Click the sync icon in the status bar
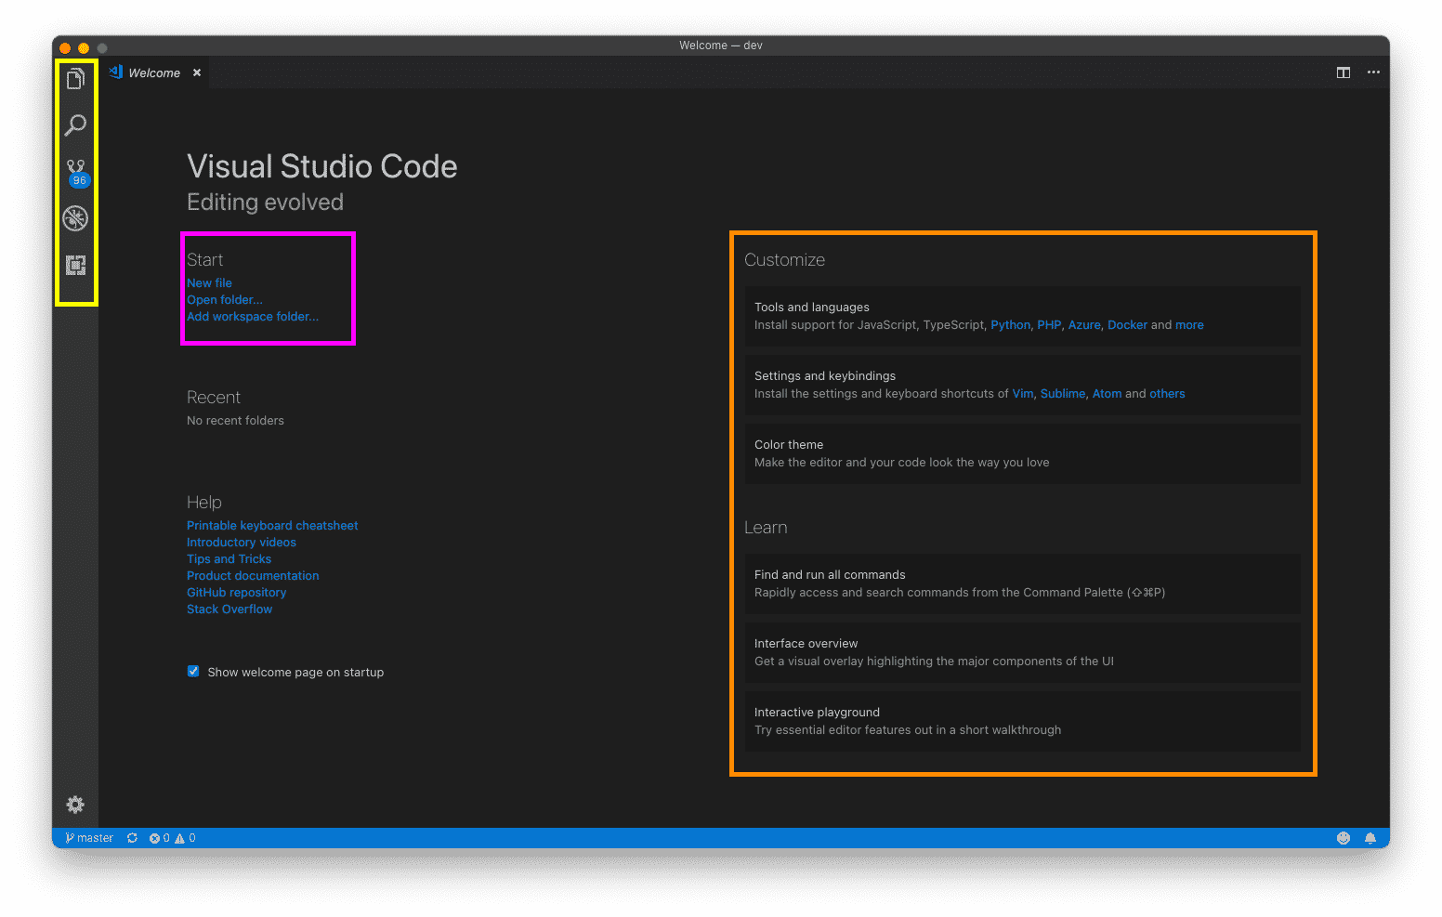The width and height of the screenshot is (1442, 917). (x=132, y=837)
